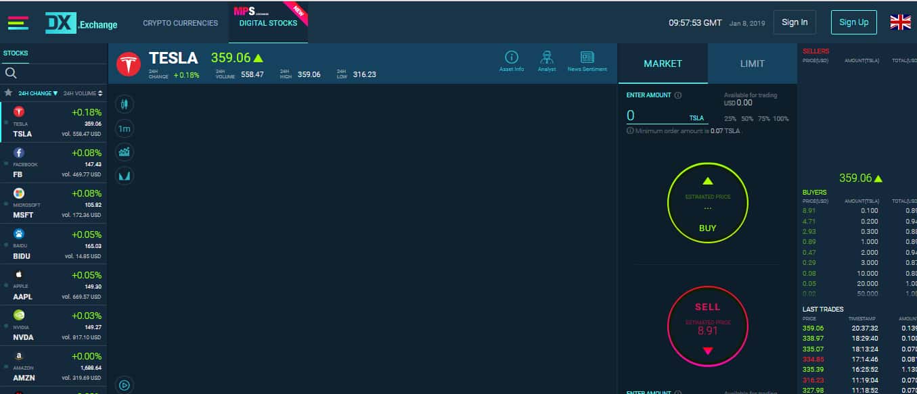Click the green circular Buy button

click(707, 203)
